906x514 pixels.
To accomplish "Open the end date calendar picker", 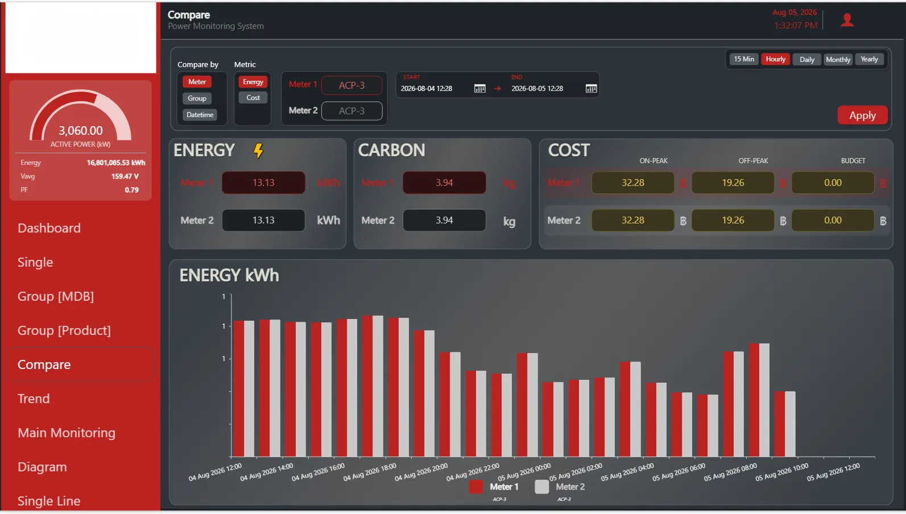I will pos(591,89).
